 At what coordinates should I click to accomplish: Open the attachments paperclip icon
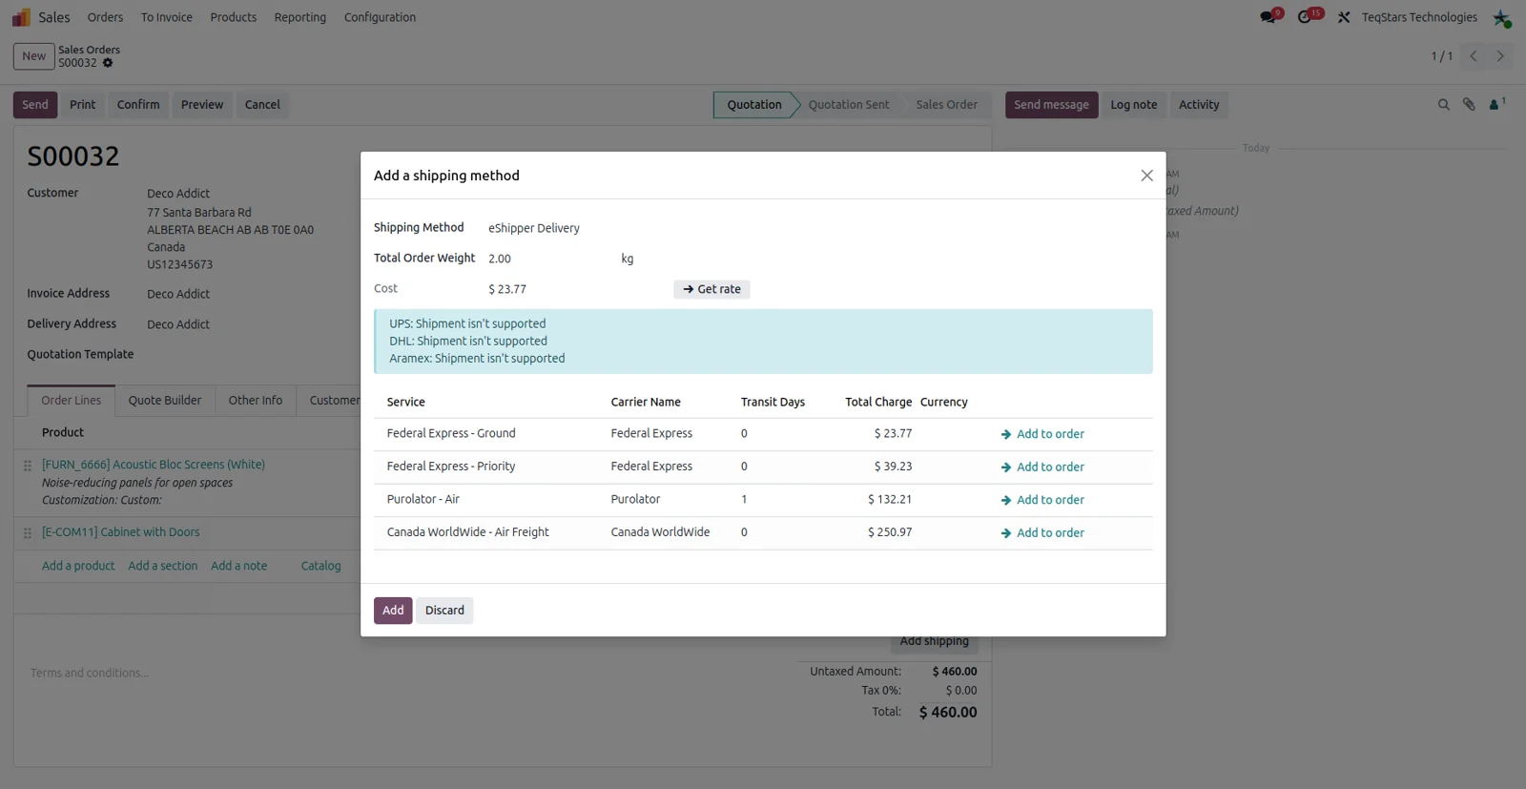click(x=1469, y=105)
